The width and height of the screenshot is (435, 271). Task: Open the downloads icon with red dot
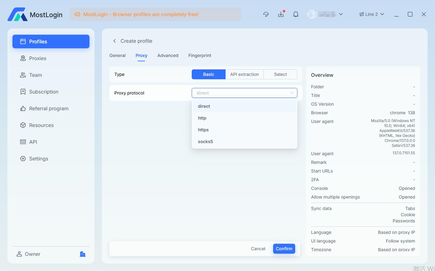(x=281, y=14)
